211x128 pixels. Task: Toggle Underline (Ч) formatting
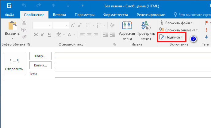tap(49, 35)
